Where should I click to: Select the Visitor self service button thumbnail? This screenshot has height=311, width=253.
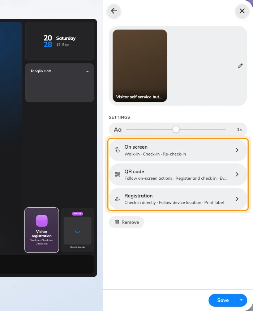point(140,66)
